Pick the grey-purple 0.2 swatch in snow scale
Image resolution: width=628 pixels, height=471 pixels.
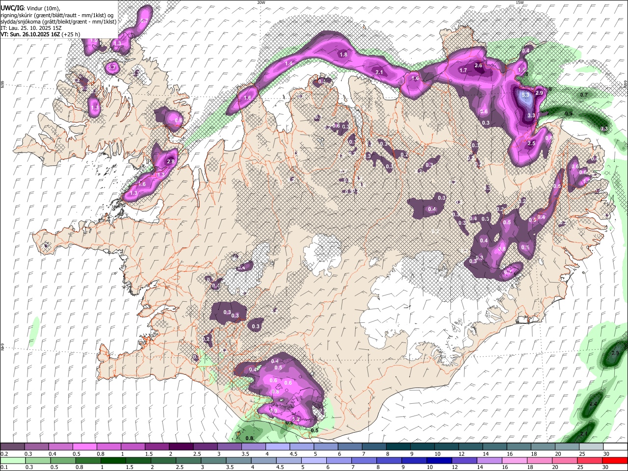tap(12, 447)
